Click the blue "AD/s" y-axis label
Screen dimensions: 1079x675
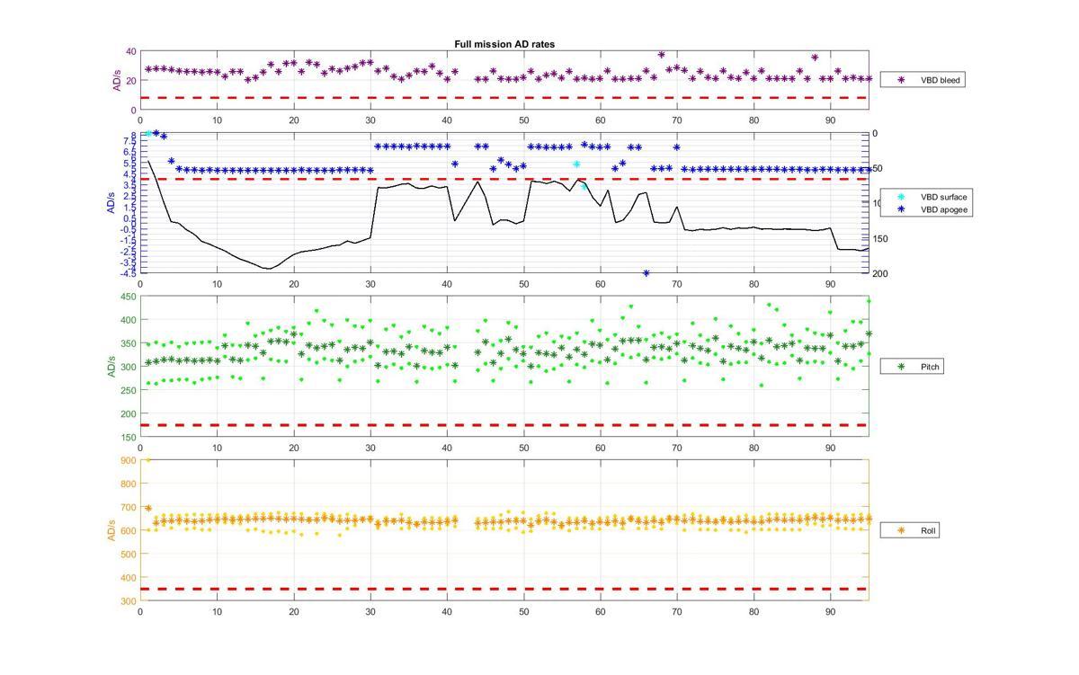(111, 202)
